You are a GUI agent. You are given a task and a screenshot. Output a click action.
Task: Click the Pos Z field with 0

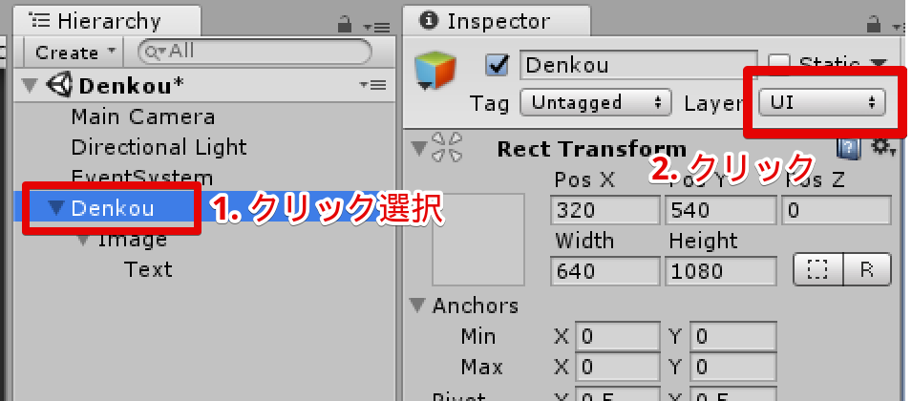(x=836, y=210)
